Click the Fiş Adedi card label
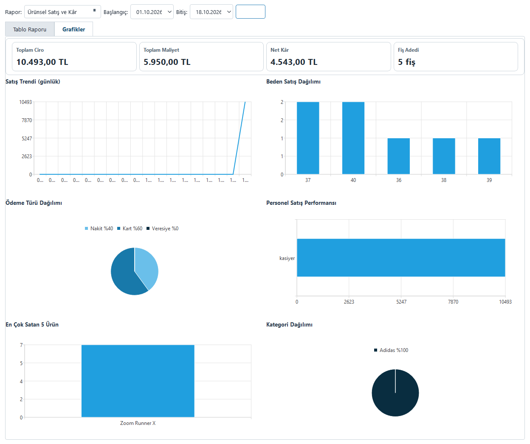Viewport: 530px width, 444px height. coord(409,50)
